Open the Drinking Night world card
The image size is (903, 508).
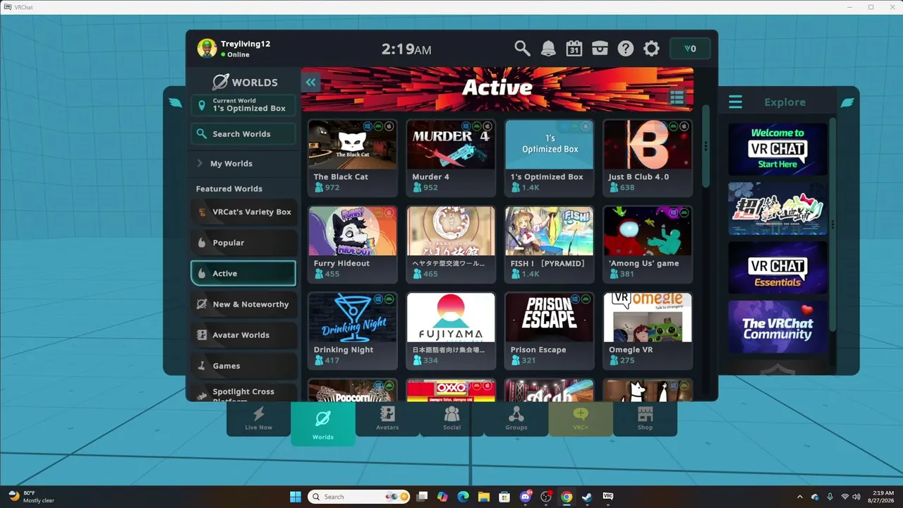pyautogui.click(x=353, y=331)
